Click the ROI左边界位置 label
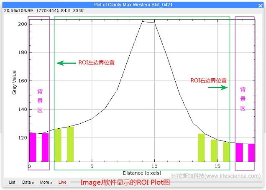The height and width of the screenshot is (190, 266). click(x=97, y=63)
